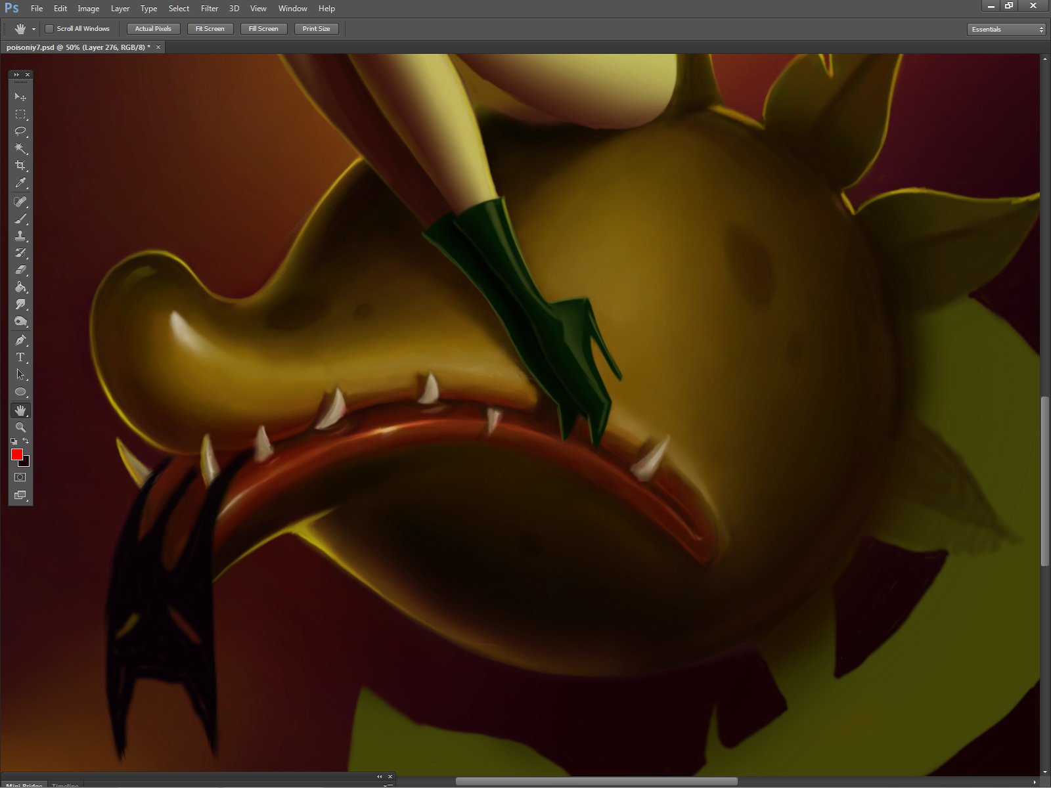Select the Sponge tool

pyautogui.click(x=20, y=321)
